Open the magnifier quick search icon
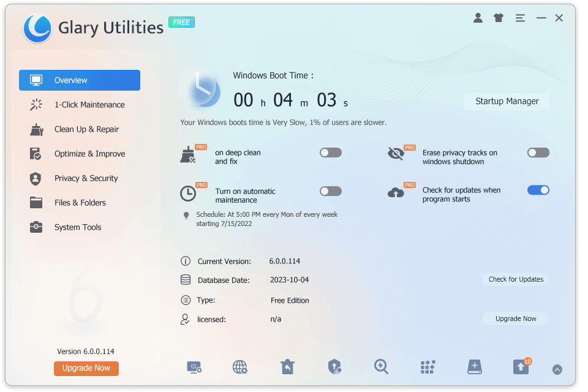This screenshot has width=588, height=392. (x=381, y=367)
